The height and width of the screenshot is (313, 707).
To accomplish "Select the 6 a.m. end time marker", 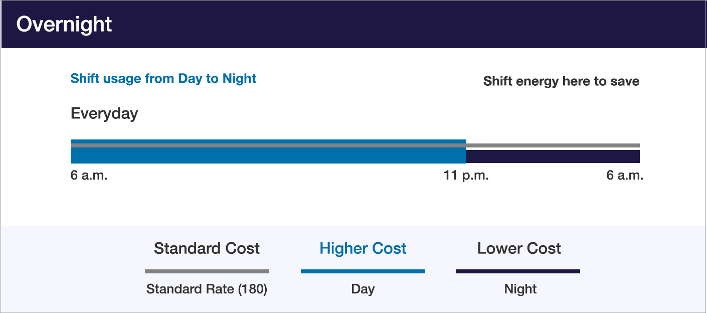I will (x=625, y=176).
